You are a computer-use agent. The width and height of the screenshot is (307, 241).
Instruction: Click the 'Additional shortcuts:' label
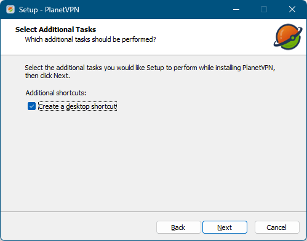point(56,93)
